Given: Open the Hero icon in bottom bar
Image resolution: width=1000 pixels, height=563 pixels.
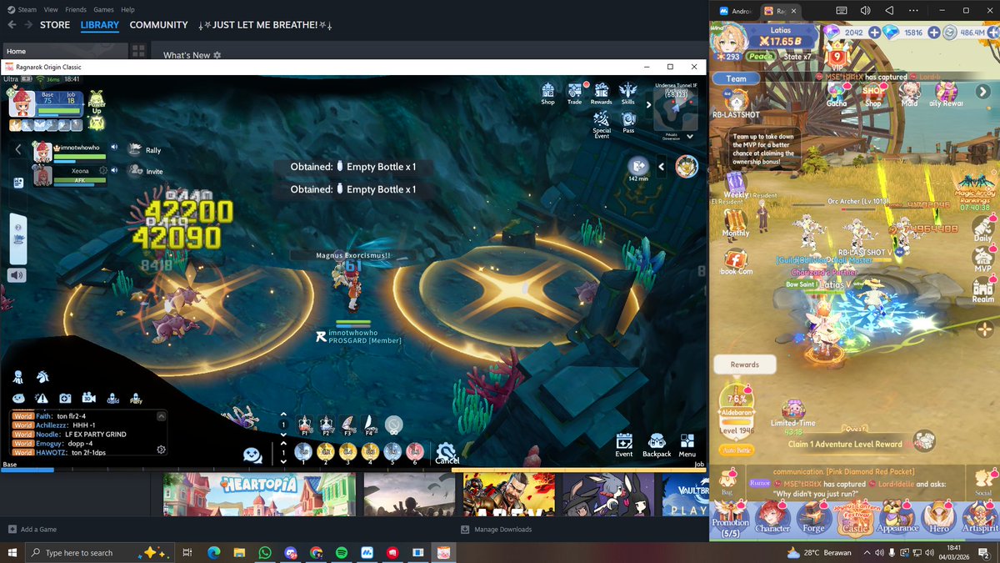Looking at the screenshot, I should pyautogui.click(x=939, y=519).
